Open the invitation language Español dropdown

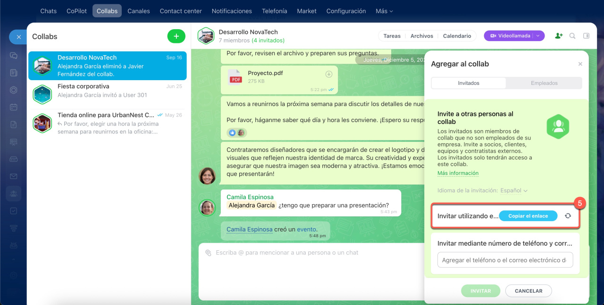click(x=513, y=190)
